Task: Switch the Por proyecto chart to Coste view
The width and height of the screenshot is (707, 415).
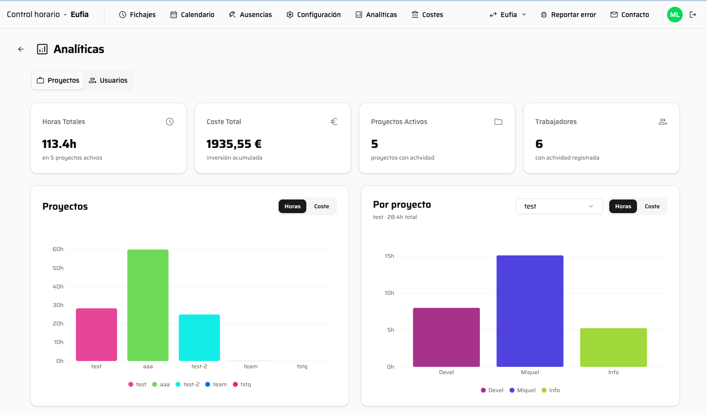Action: [x=652, y=206]
